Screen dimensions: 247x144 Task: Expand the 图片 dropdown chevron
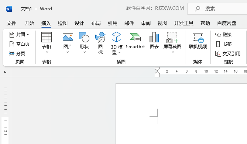coord(68,52)
